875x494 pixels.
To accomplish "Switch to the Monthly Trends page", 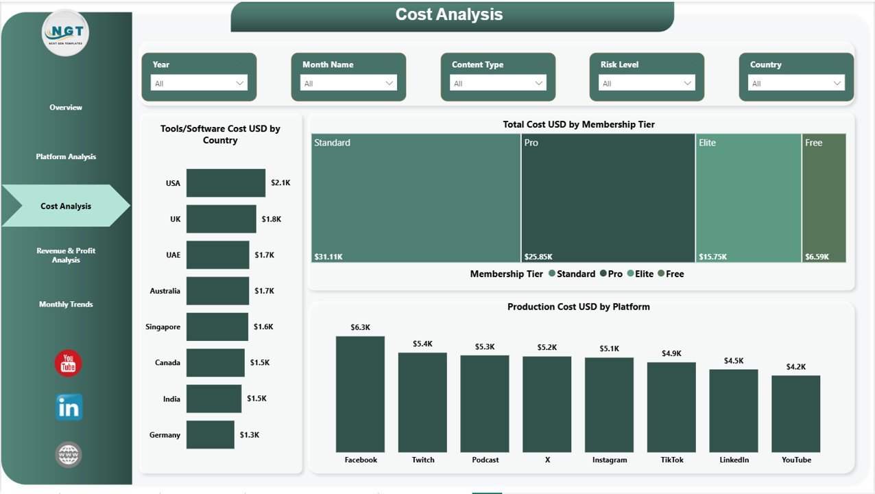I will tap(66, 304).
